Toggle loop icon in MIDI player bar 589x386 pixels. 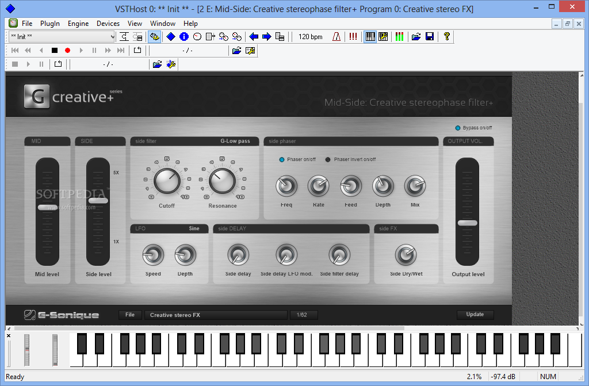point(137,51)
